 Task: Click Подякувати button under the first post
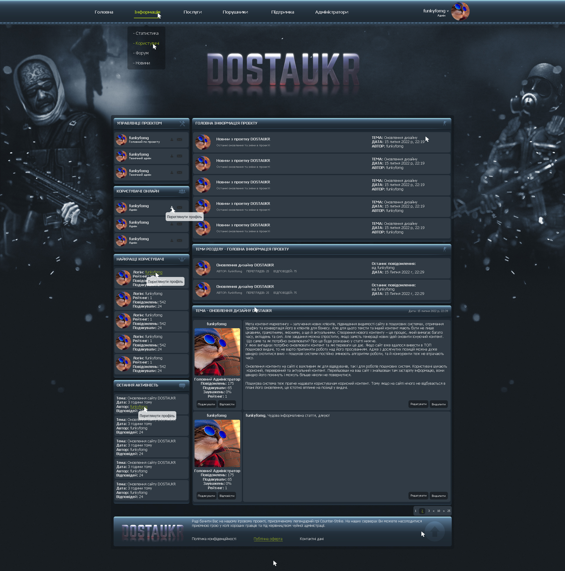point(206,404)
